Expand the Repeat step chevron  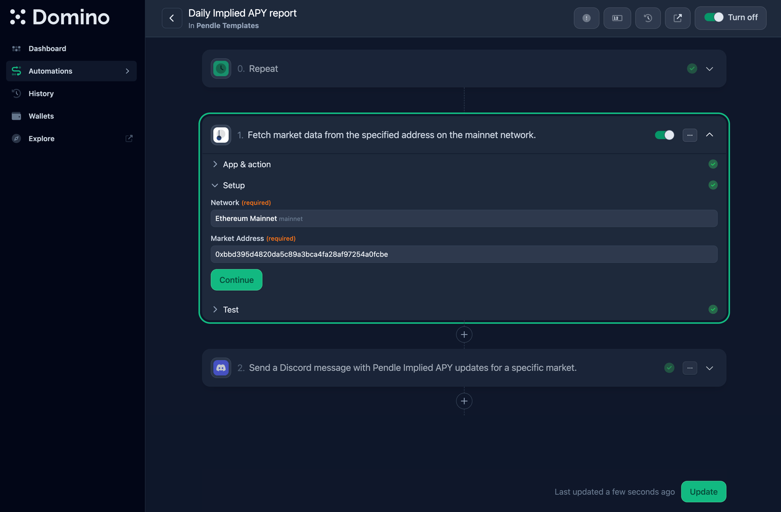(709, 69)
